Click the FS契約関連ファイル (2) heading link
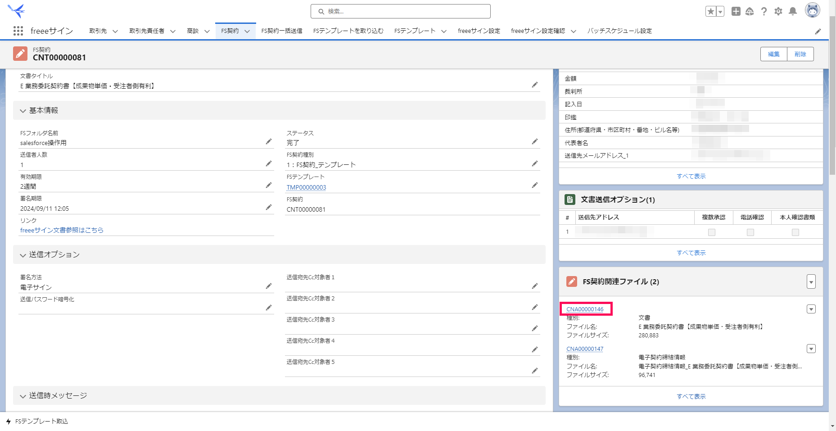 tap(621, 281)
